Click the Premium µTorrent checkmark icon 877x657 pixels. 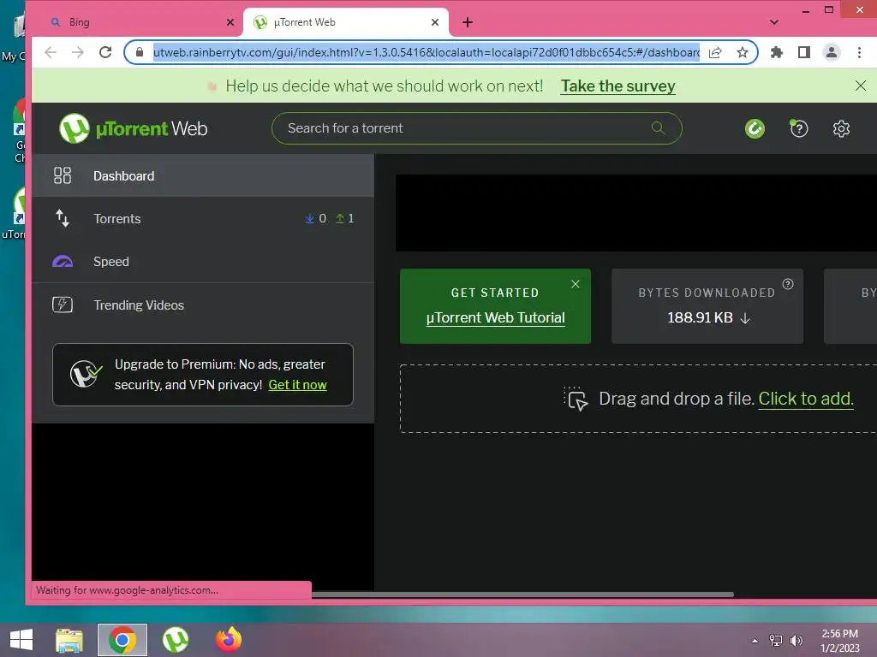[x=86, y=374]
